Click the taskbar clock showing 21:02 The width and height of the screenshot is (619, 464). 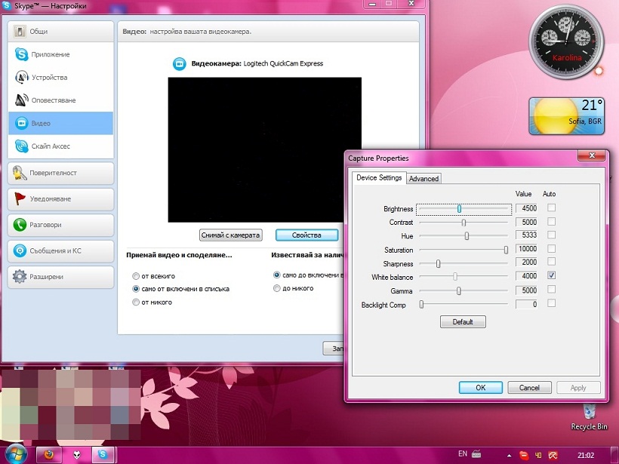coord(586,455)
